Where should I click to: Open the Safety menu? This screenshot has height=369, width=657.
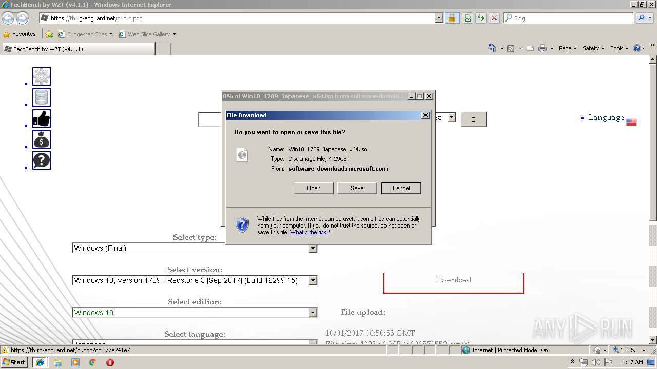pos(593,48)
